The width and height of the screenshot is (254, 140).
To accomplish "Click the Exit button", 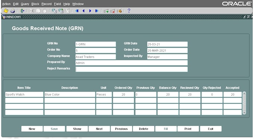I will 211,129.
